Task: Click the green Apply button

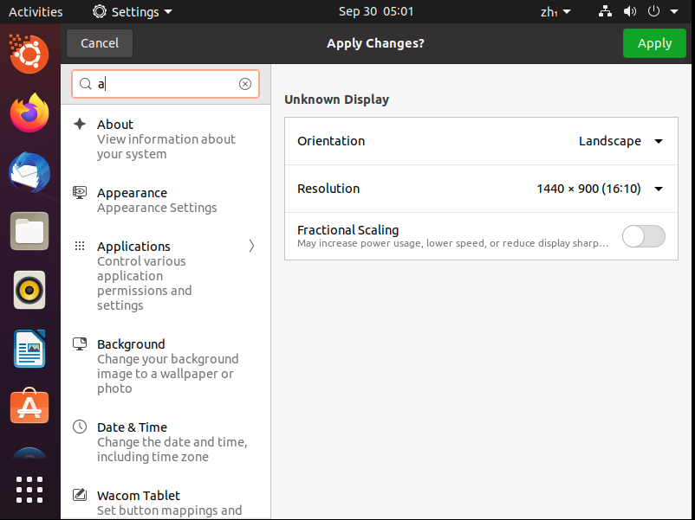Action: pos(654,43)
